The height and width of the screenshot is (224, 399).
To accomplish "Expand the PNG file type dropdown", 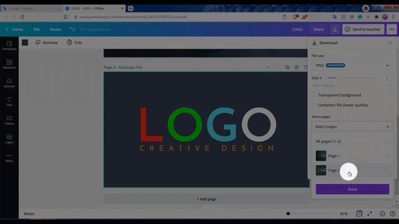I will coord(352,65).
